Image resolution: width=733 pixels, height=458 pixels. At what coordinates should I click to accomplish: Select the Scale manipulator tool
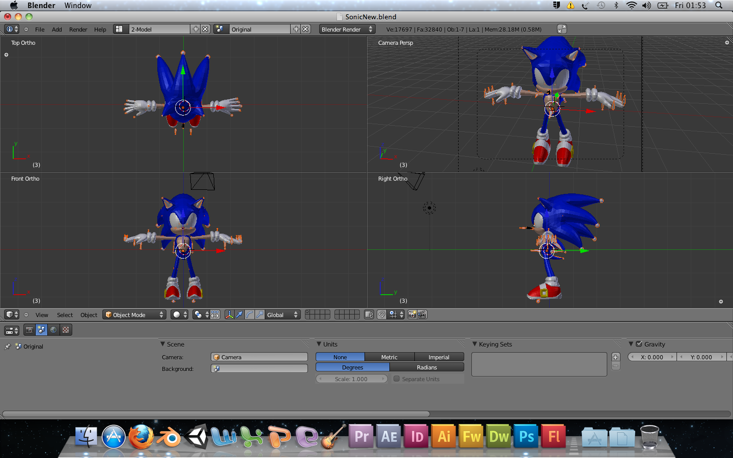pos(260,314)
